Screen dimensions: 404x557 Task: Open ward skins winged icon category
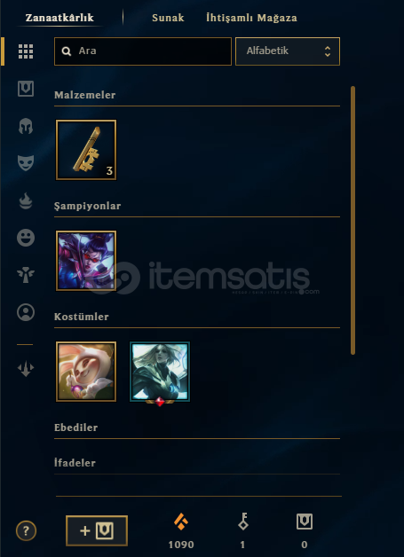click(x=26, y=275)
